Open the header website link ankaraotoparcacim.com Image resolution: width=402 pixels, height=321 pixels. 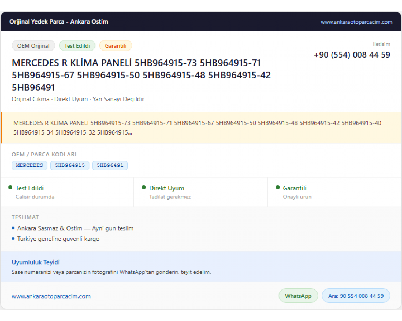[x=356, y=22]
